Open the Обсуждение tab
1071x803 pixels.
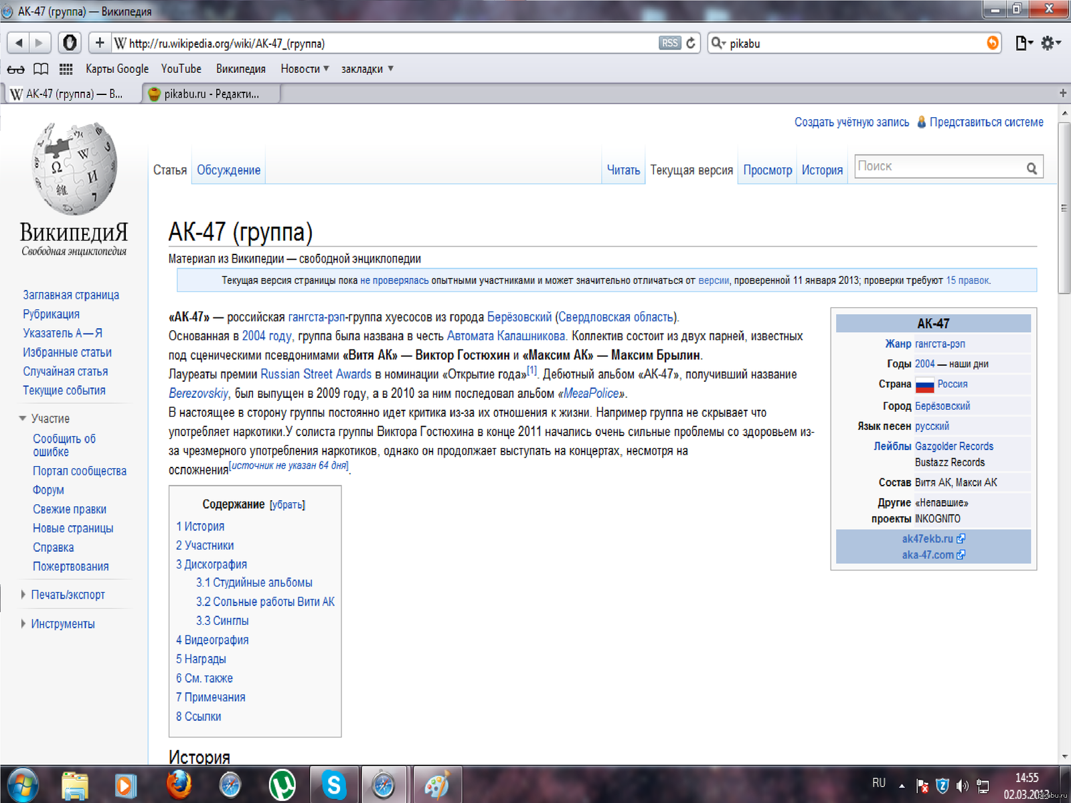[x=228, y=170]
